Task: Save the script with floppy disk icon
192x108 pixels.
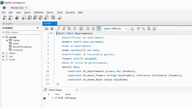Action: (52, 29)
